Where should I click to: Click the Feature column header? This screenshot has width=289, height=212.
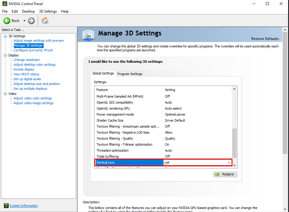coord(129,90)
